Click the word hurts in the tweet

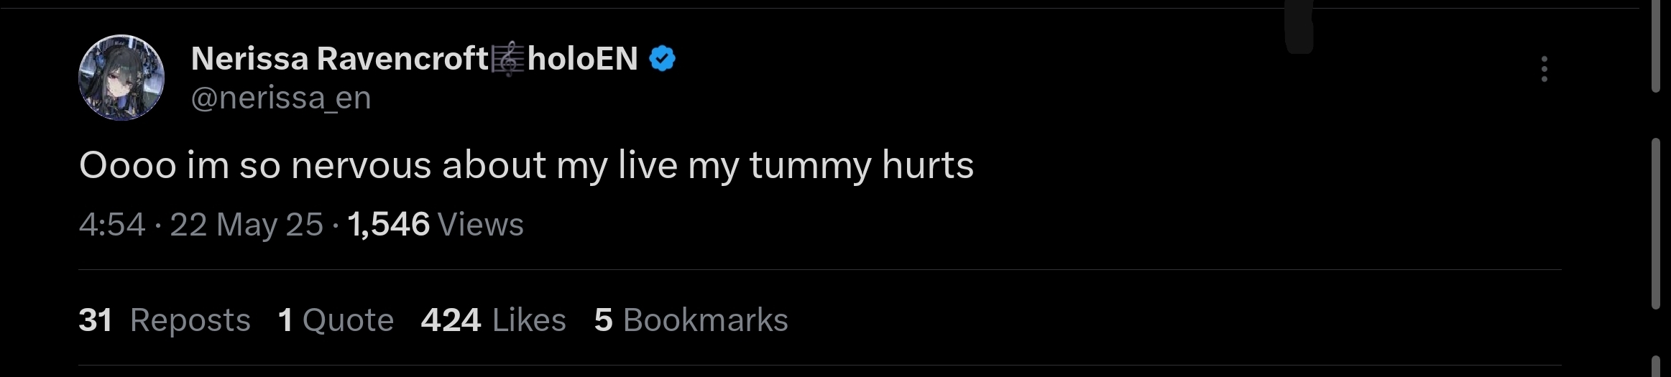pos(927,165)
